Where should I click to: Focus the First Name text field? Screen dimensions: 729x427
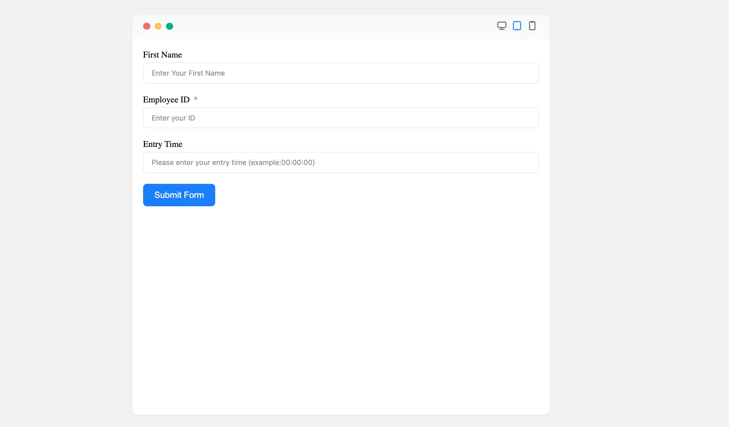click(362, 73)
